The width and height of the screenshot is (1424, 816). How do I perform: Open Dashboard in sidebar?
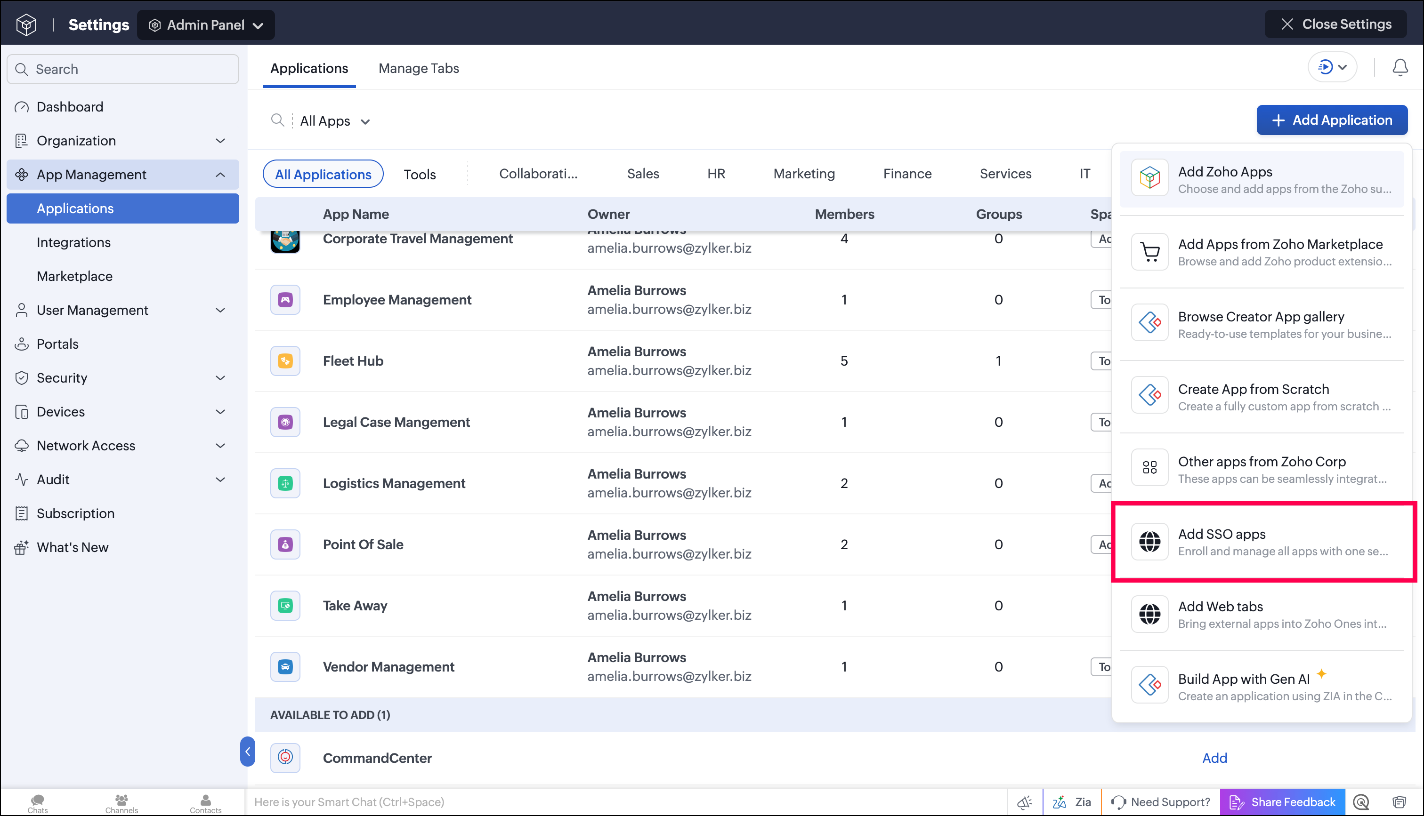tap(122, 106)
